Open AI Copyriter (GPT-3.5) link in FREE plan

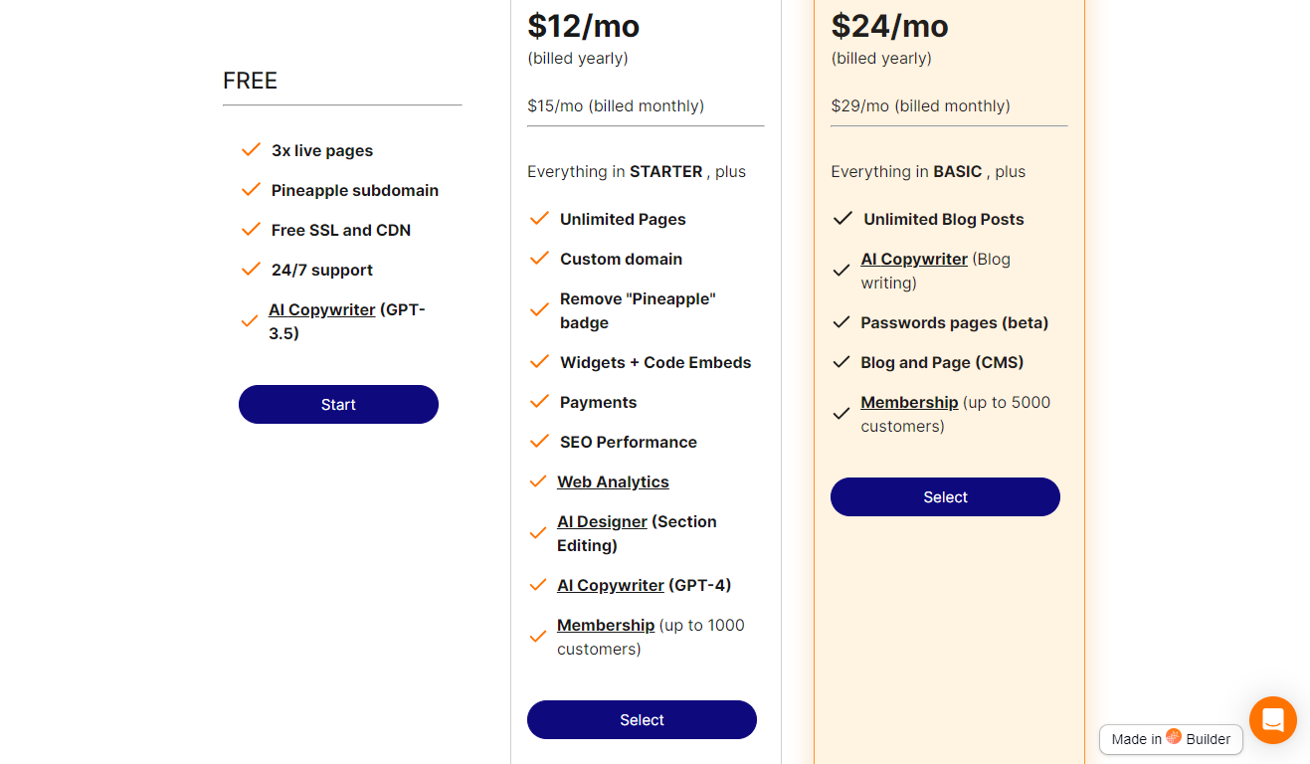[322, 309]
